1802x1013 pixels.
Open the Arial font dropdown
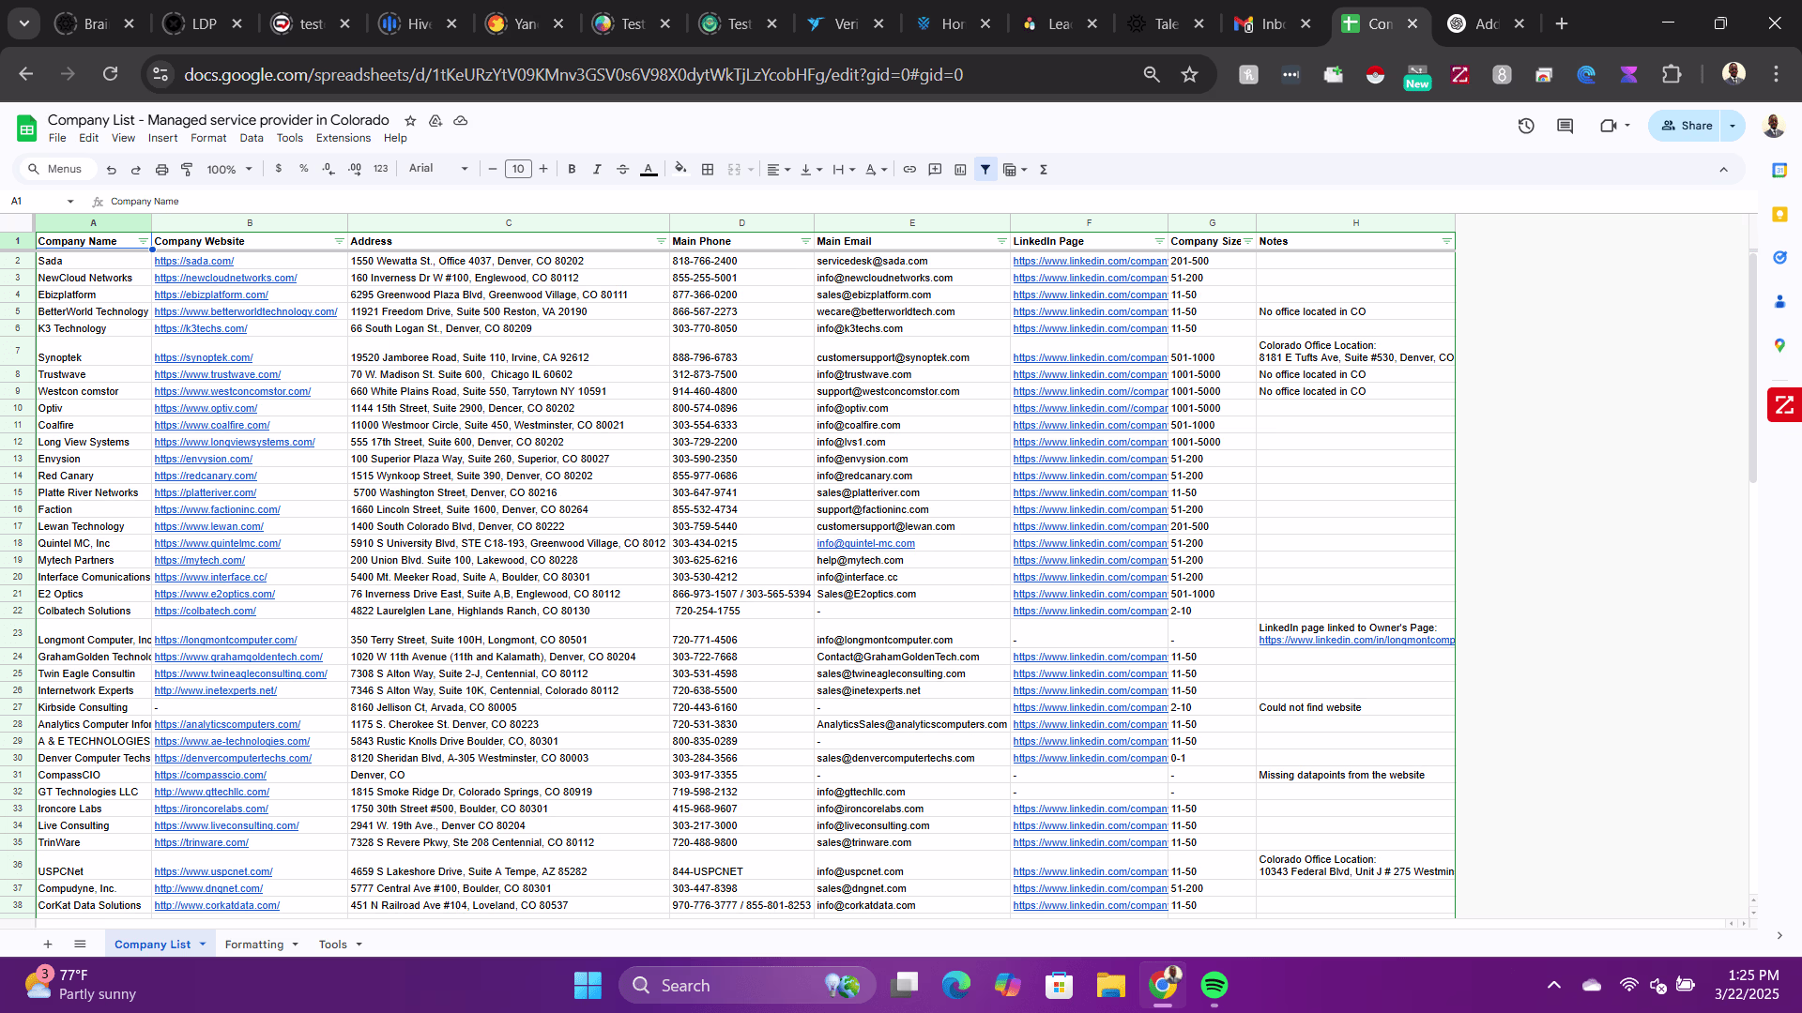(438, 169)
